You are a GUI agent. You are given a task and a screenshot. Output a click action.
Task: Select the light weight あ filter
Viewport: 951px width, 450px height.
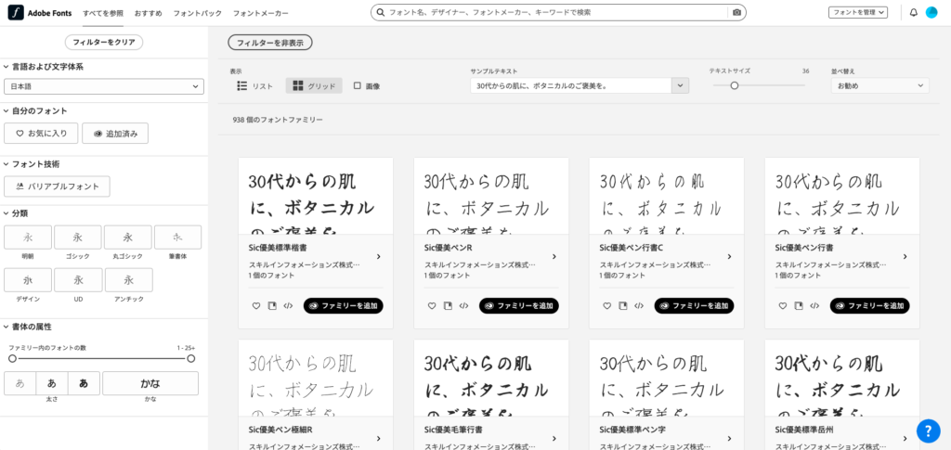click(20, 383)
